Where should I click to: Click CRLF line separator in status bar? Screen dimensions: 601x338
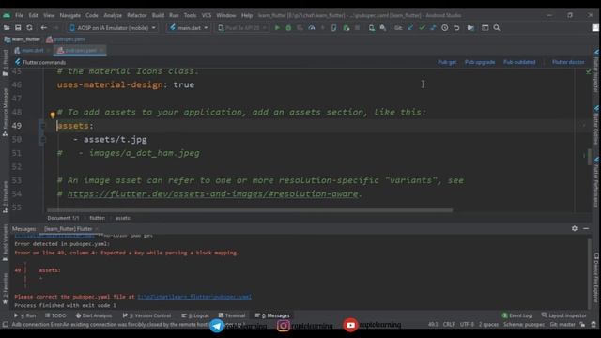tap(449, 325)
